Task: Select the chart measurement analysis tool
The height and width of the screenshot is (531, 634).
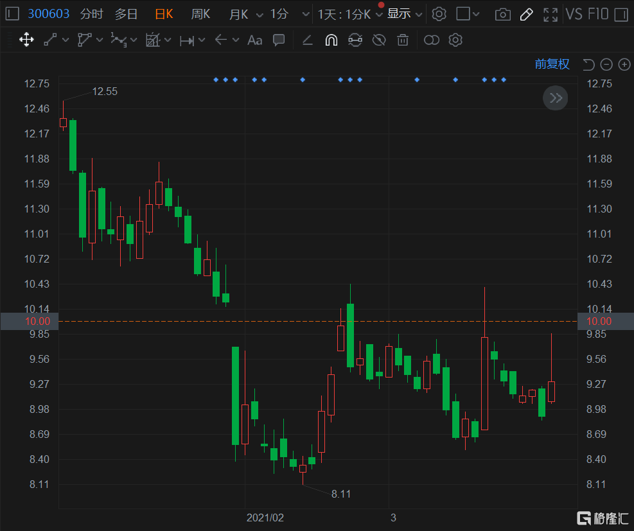Action: click(x=153, y=40)
